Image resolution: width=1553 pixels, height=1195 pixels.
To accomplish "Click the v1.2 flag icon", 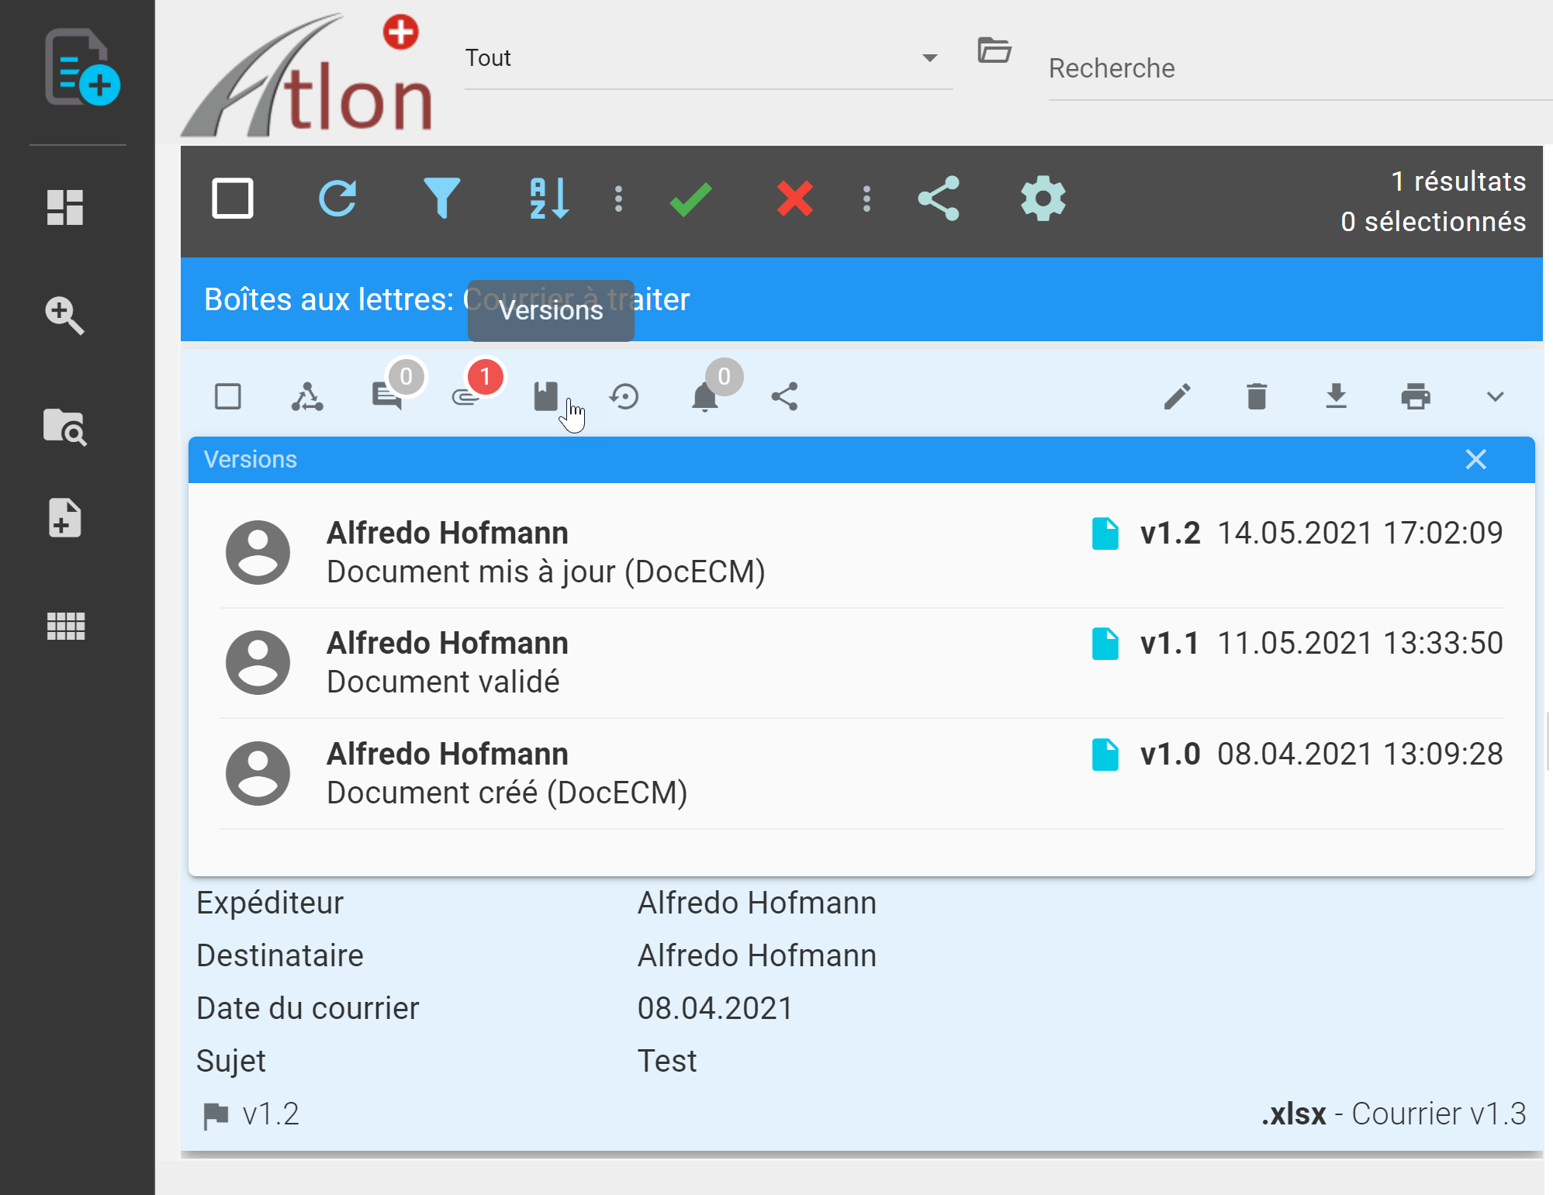I will tap(216, 1116).
